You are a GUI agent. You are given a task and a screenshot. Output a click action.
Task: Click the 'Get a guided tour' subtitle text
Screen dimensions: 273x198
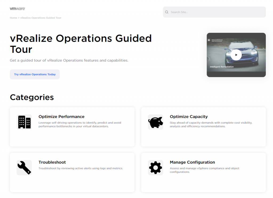(69, 60)
